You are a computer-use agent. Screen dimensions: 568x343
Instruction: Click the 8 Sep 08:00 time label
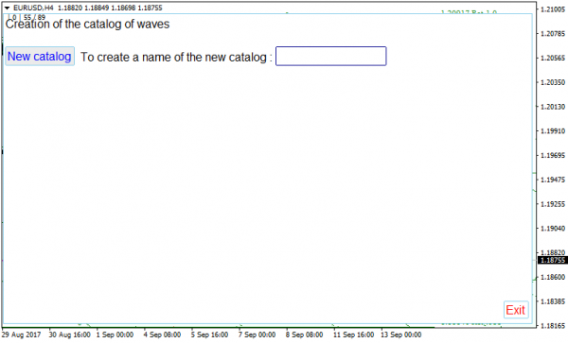tap(304, 335)
